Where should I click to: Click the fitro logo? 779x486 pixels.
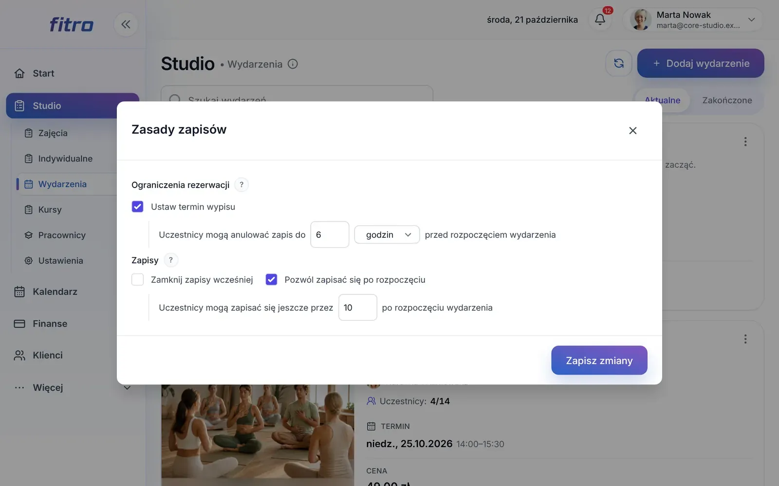pyautogui.click(x=72, y=24)
